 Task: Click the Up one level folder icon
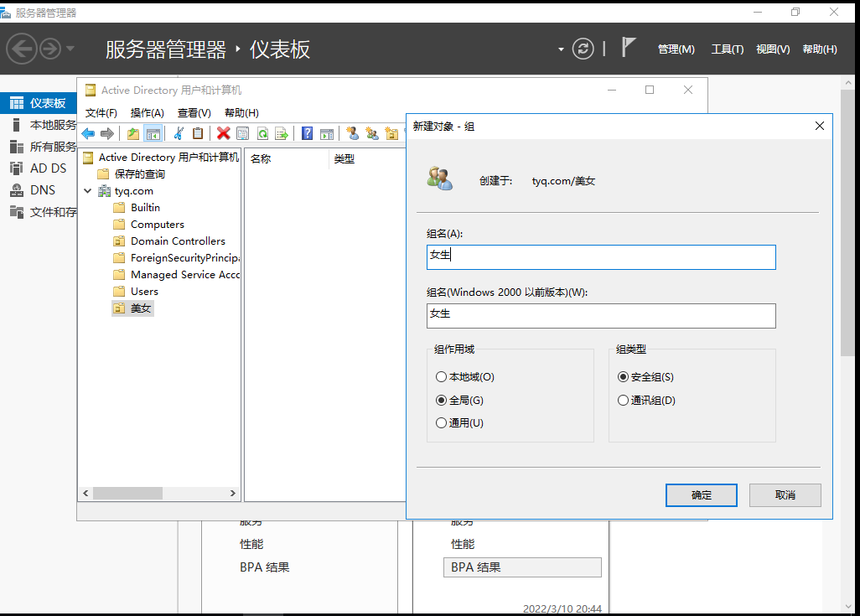click(132, 133)
